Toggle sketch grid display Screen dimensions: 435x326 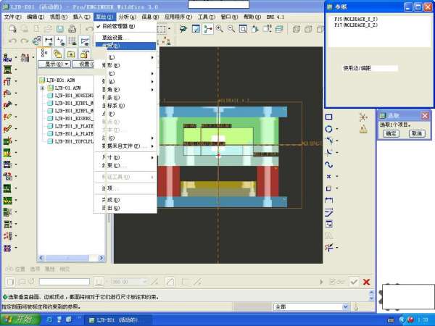(x=72, y=41)
